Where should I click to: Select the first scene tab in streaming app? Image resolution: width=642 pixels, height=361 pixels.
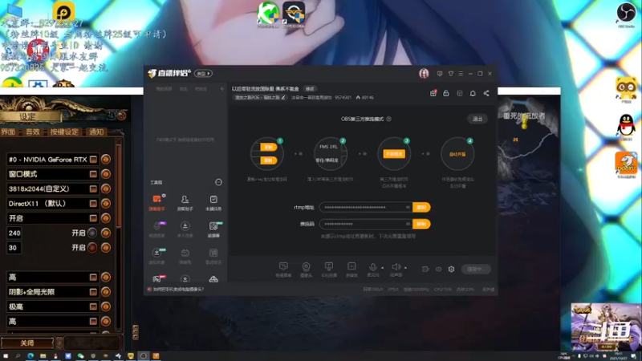[x=164, y=89]
